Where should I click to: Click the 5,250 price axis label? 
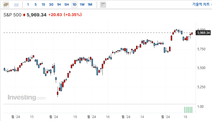point(201,87)
